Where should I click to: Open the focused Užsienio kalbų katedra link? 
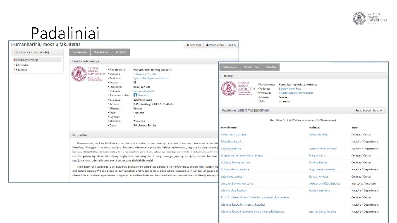pos(243,204)
